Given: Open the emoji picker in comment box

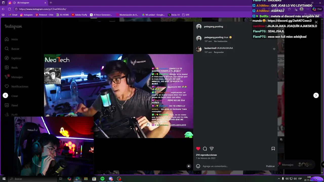Looking at the screenshot, I should pos(198,166).
